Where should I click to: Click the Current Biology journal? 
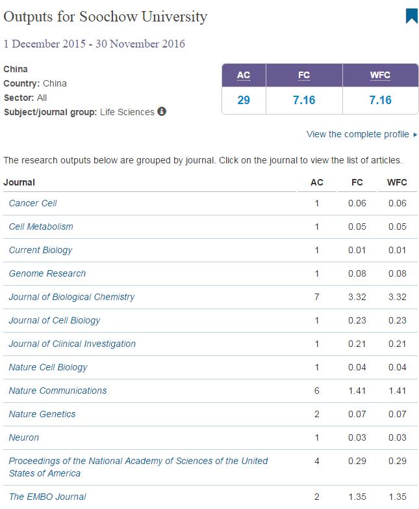[40, 250]
